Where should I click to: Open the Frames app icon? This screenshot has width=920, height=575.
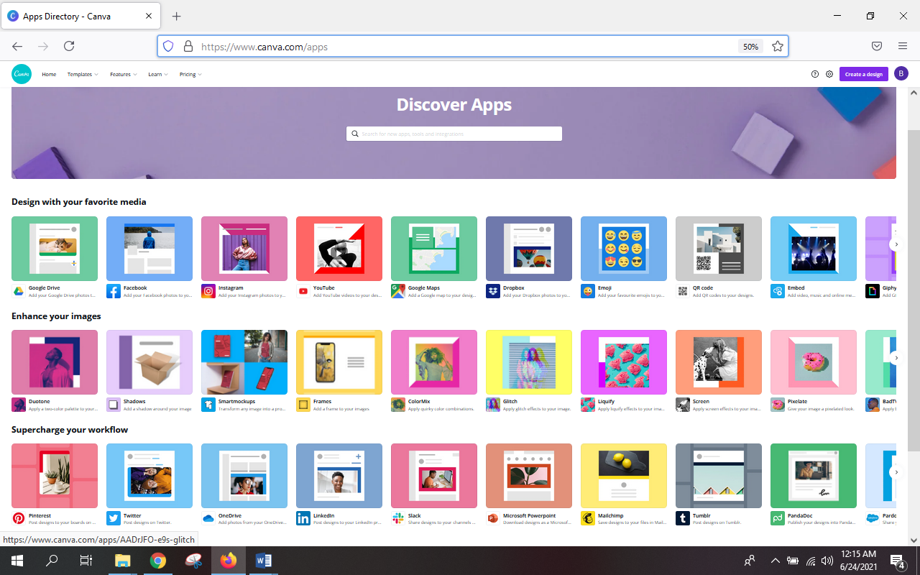[303, 405]
